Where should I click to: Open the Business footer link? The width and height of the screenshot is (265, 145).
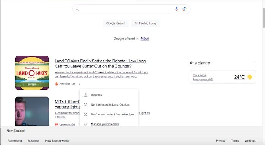tap(33, 141)
